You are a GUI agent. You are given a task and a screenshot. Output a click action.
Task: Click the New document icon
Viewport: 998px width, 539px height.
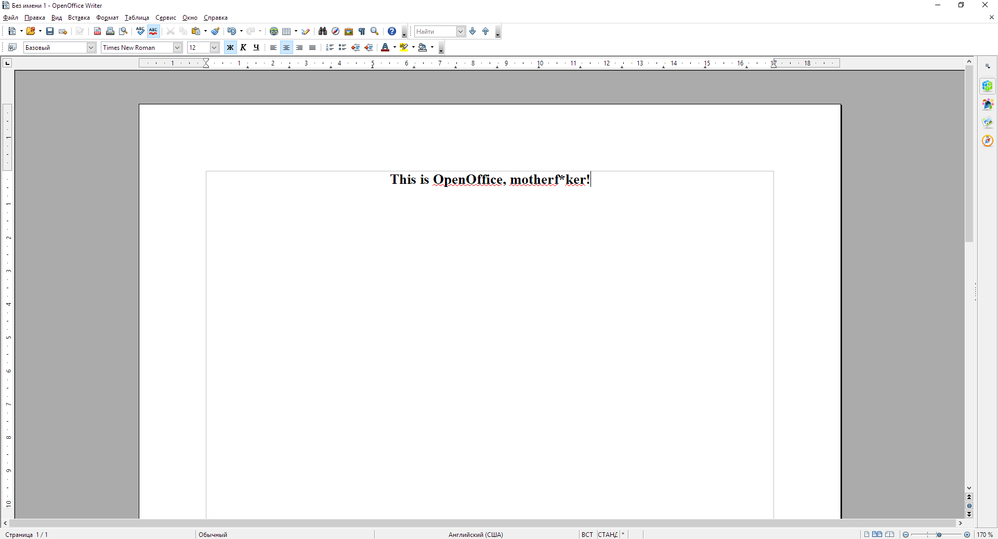pyautogui.click(x=12, y=31)
